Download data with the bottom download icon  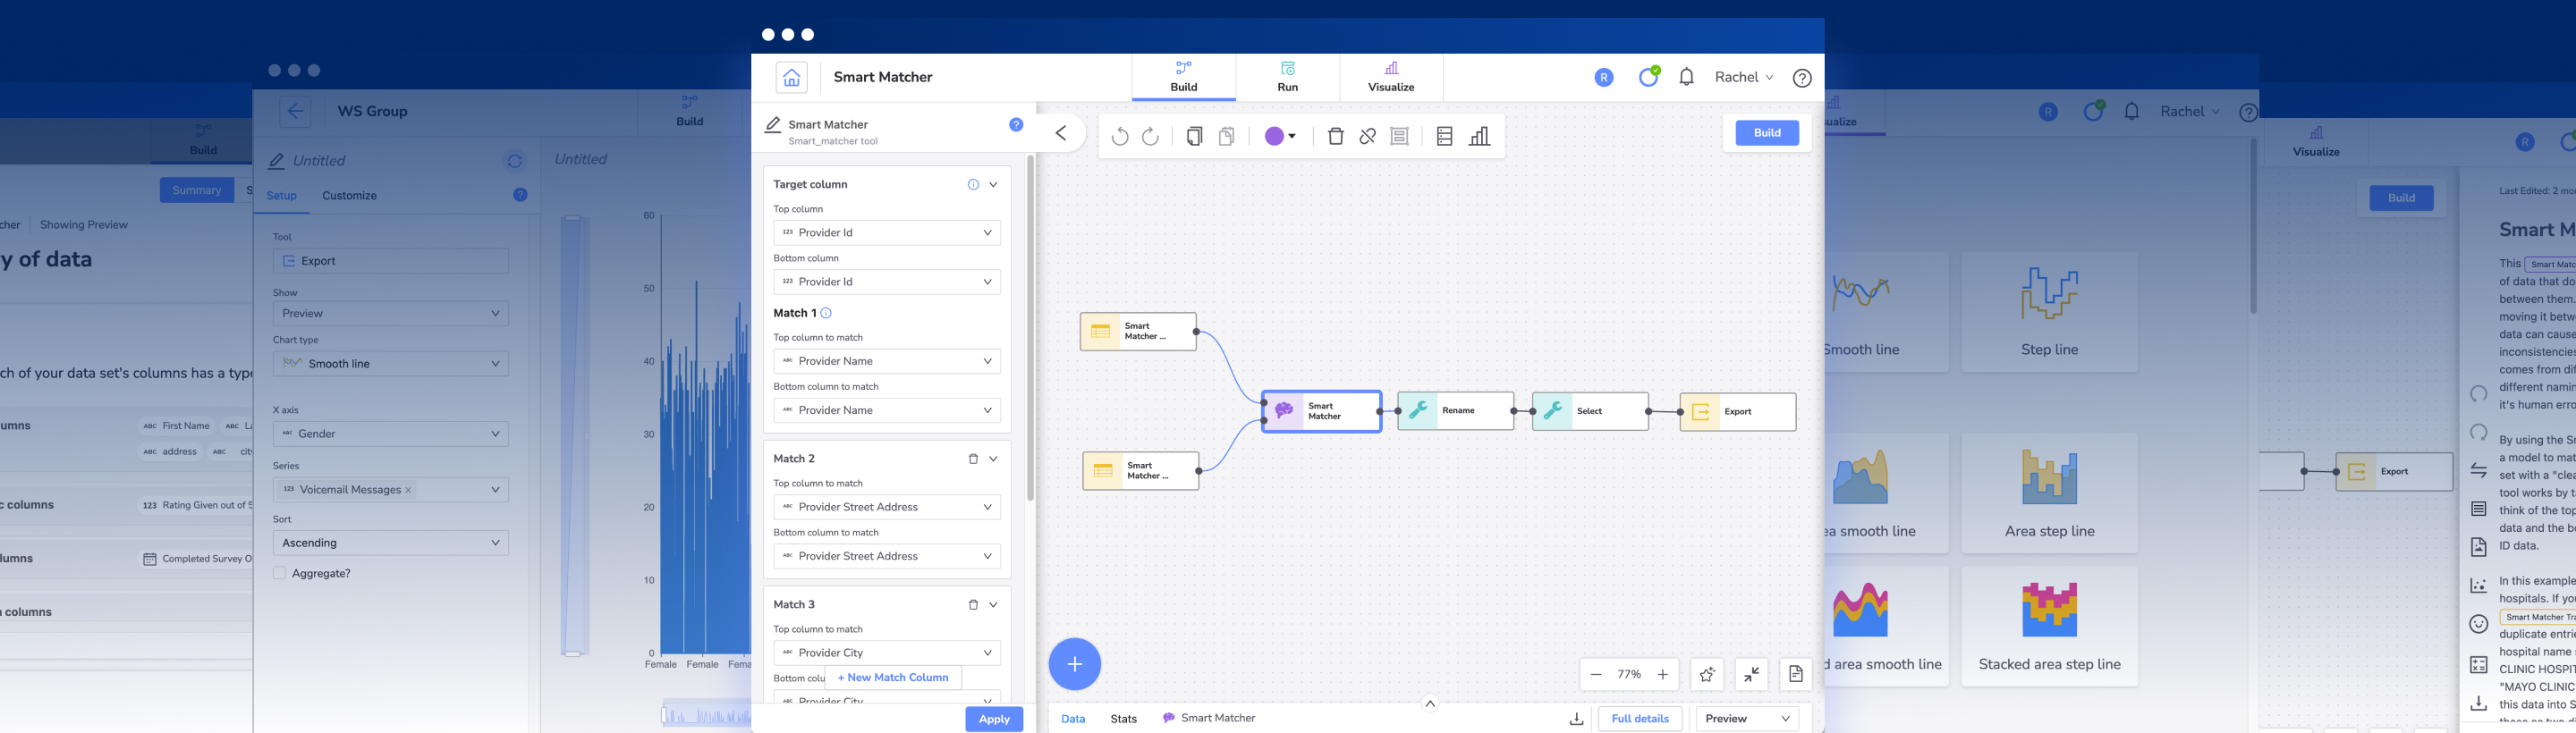tap(1576, 719)
